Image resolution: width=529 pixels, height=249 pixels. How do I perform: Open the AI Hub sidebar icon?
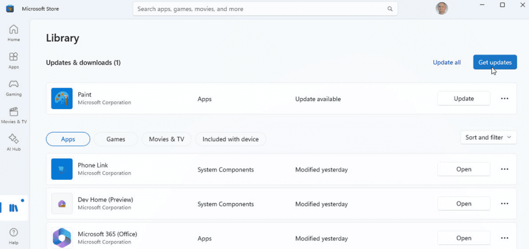[x=14, y=142]
